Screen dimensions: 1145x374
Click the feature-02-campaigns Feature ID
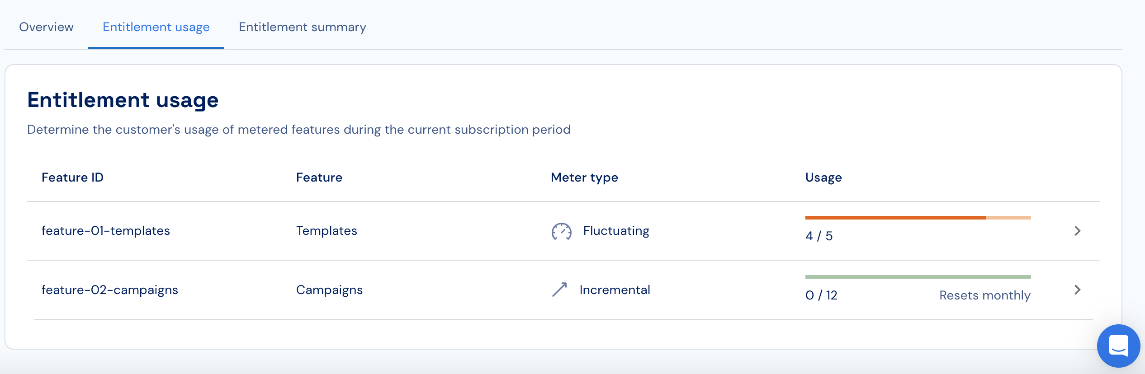pyautogui.click(x=109, y=290)
